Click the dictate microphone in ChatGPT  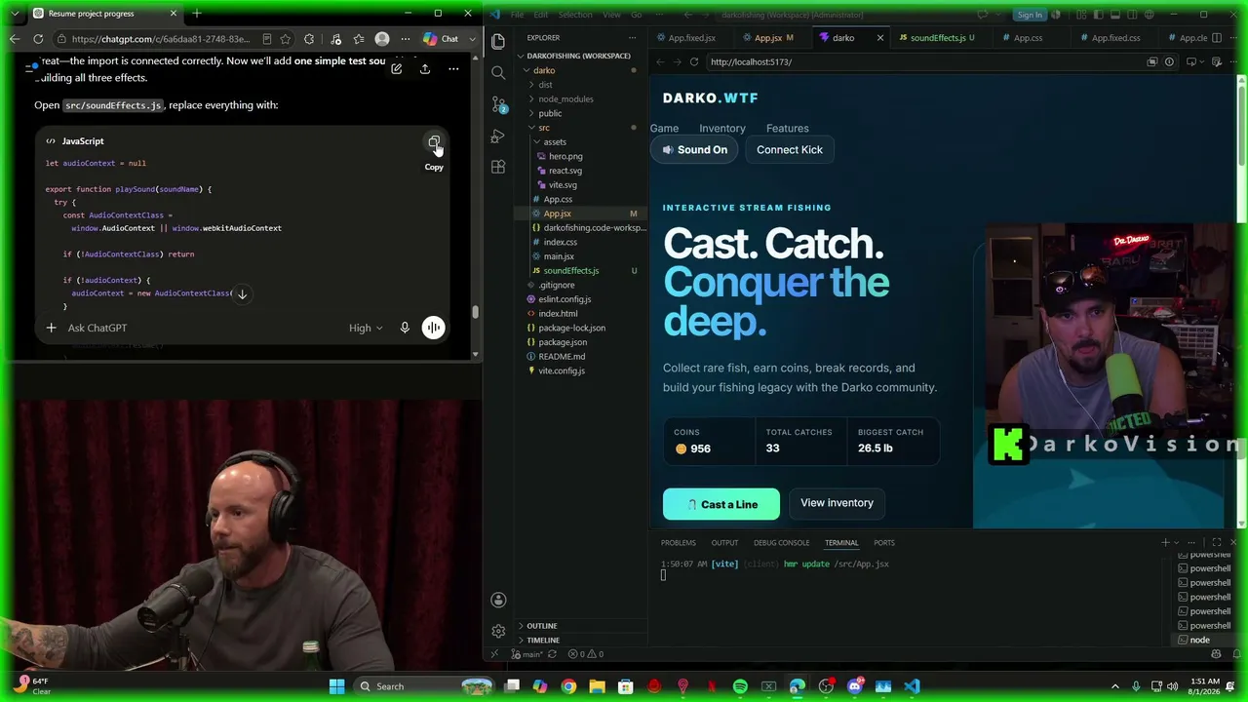(x=405, y=328)
